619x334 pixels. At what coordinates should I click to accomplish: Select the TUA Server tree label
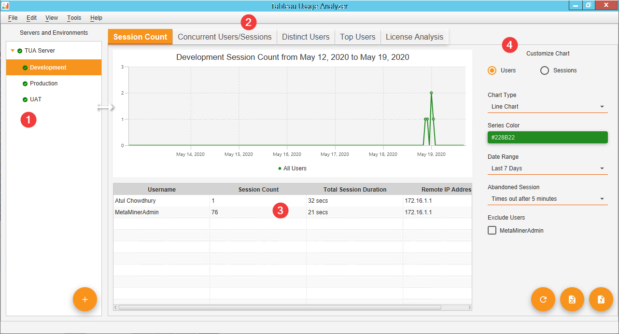coord(40,51)
